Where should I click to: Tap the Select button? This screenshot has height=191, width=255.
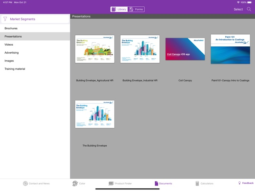[238, 9]
